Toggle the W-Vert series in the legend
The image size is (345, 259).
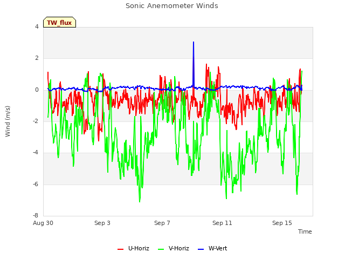click(212, 248)
